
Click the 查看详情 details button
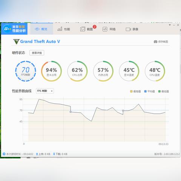coord(37,53)
